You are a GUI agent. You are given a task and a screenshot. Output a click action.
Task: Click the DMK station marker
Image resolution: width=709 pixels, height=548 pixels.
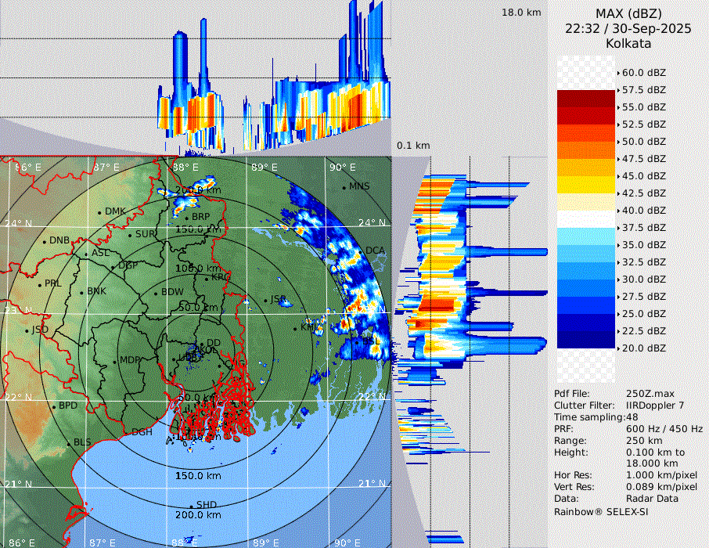100,211
